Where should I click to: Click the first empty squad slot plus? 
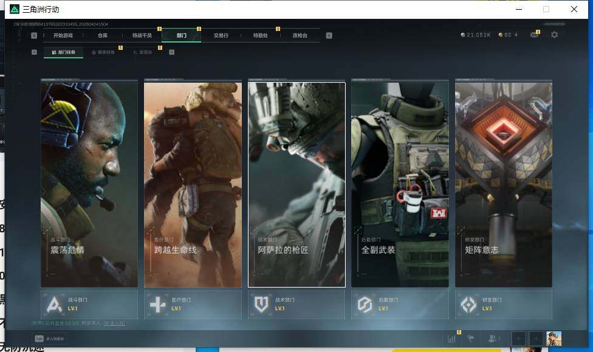click(518, 339)
